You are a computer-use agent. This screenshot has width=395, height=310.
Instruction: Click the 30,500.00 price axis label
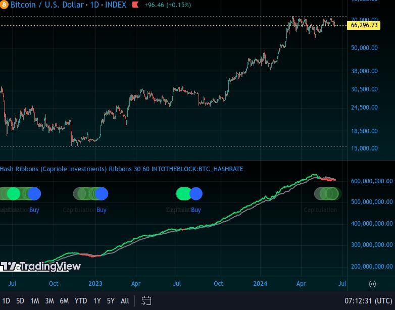(364, 89)
